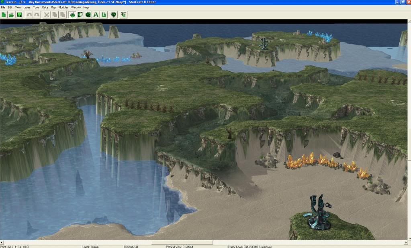Click 'Brush: Lower Cliff' status text

tap(249, 247)
